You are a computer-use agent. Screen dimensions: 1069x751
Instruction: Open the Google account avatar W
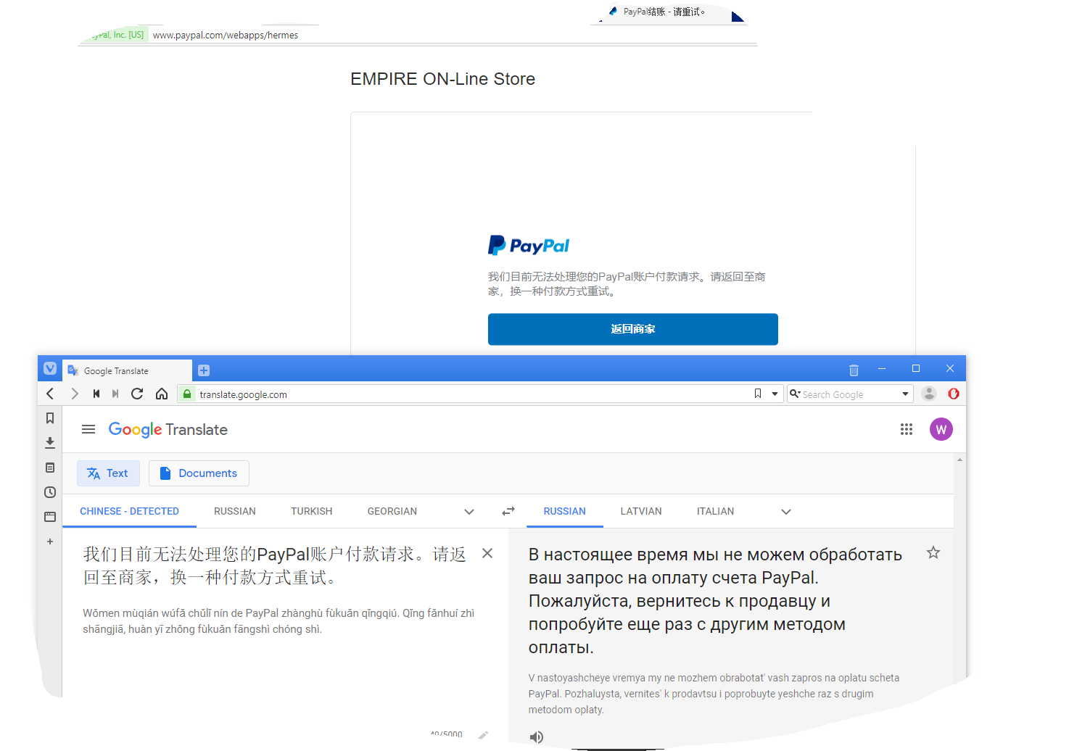click(x=941, y=429)
